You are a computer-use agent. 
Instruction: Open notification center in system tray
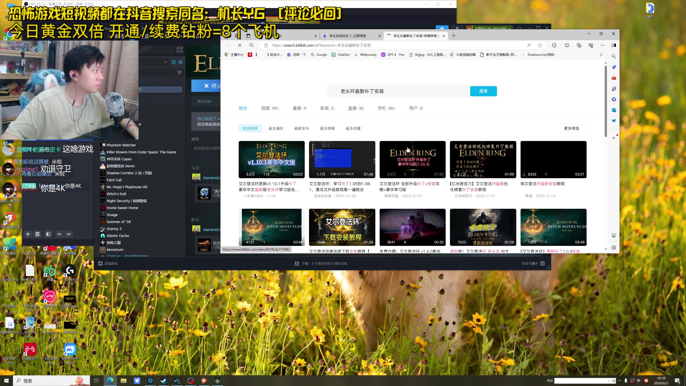677,381
